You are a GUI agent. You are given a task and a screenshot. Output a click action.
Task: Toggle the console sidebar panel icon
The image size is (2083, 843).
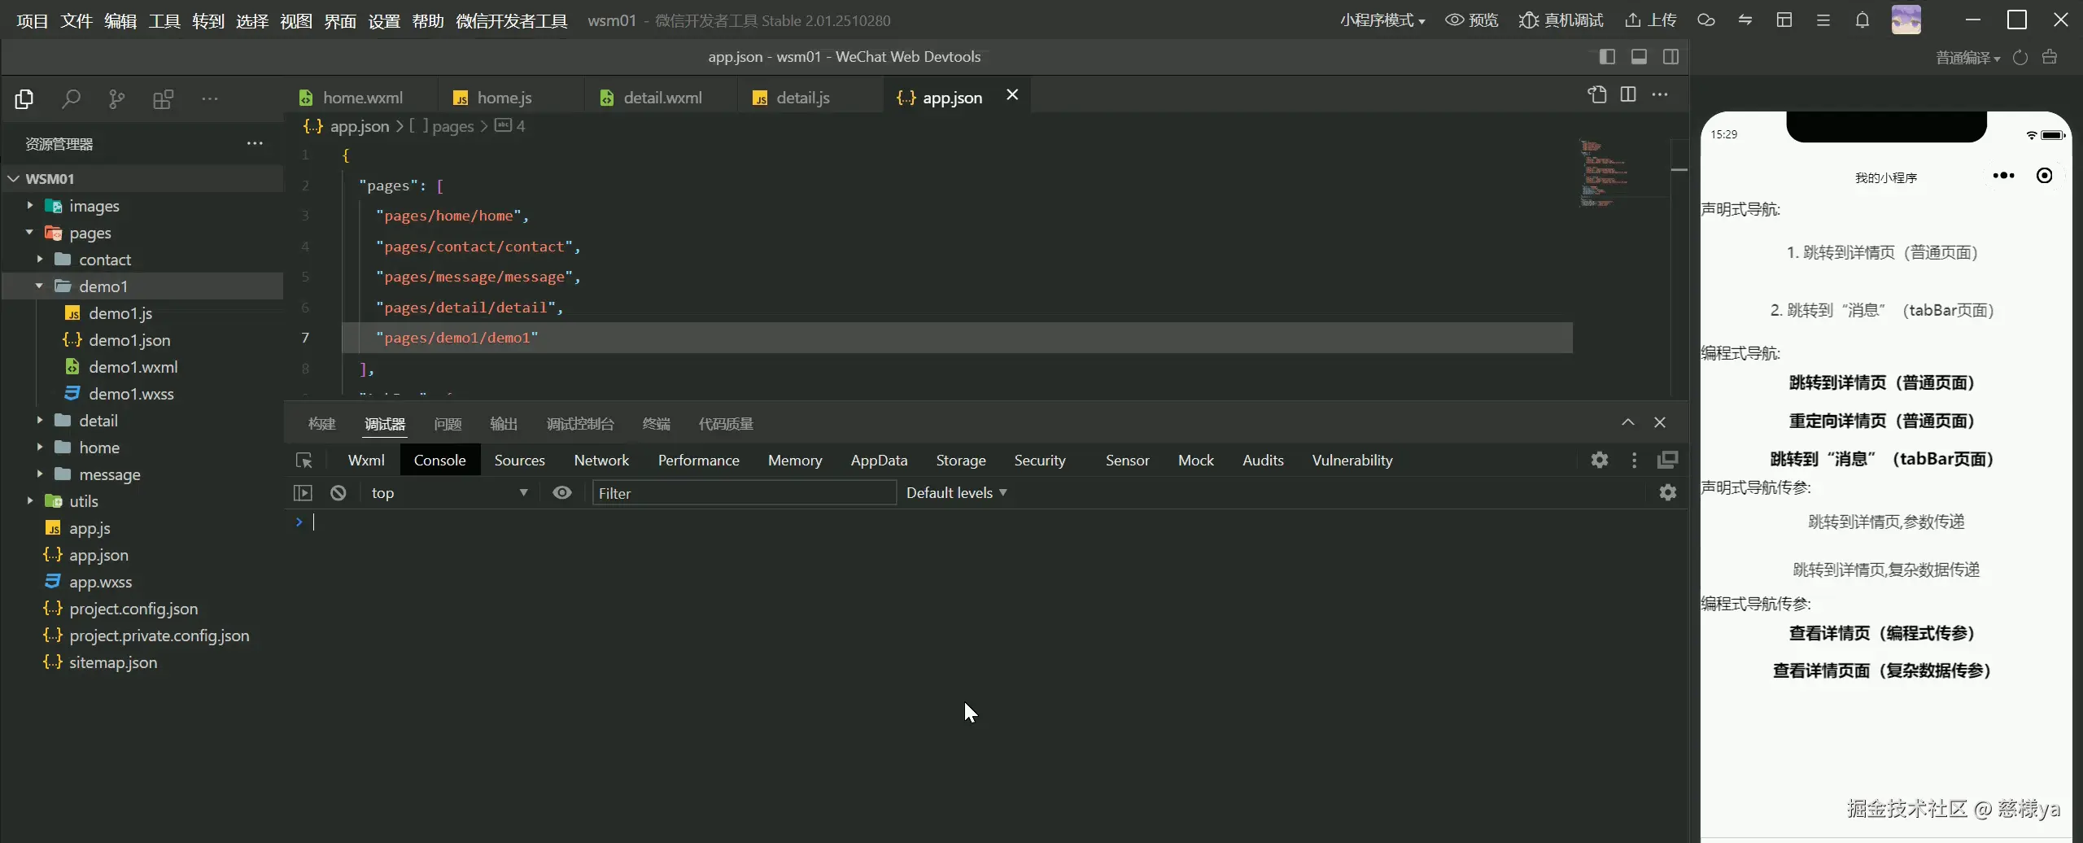point(303,493)
